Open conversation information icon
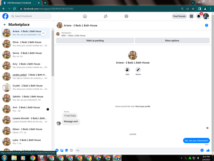This screenshot has height=161, width=214. [206, 25]
